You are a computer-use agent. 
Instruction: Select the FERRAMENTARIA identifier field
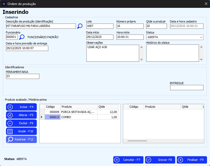click(x=23, y=76)
